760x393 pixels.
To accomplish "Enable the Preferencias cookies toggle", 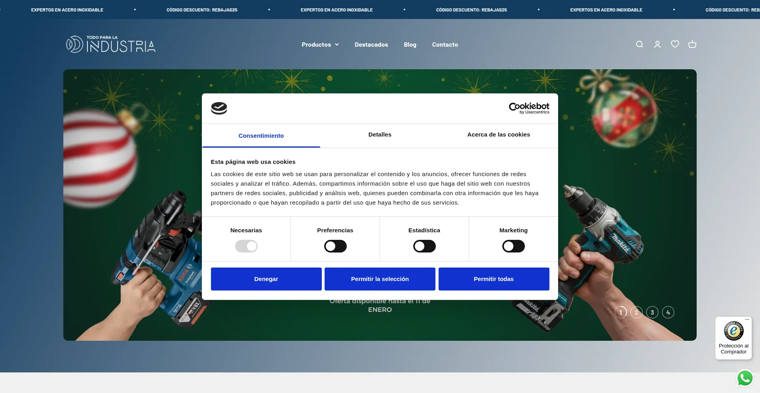I will [x=335, y=246].
